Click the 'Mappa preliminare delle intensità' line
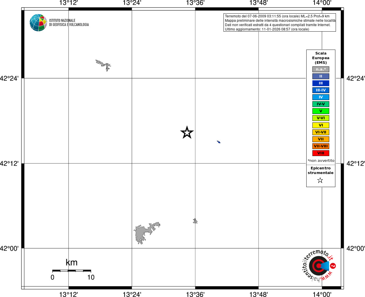 (280, 21)
